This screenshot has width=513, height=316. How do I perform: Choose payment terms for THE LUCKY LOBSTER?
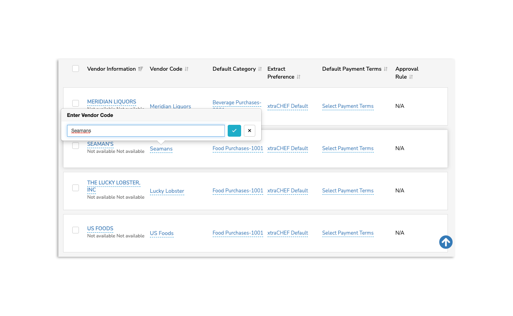coord(348,190)
